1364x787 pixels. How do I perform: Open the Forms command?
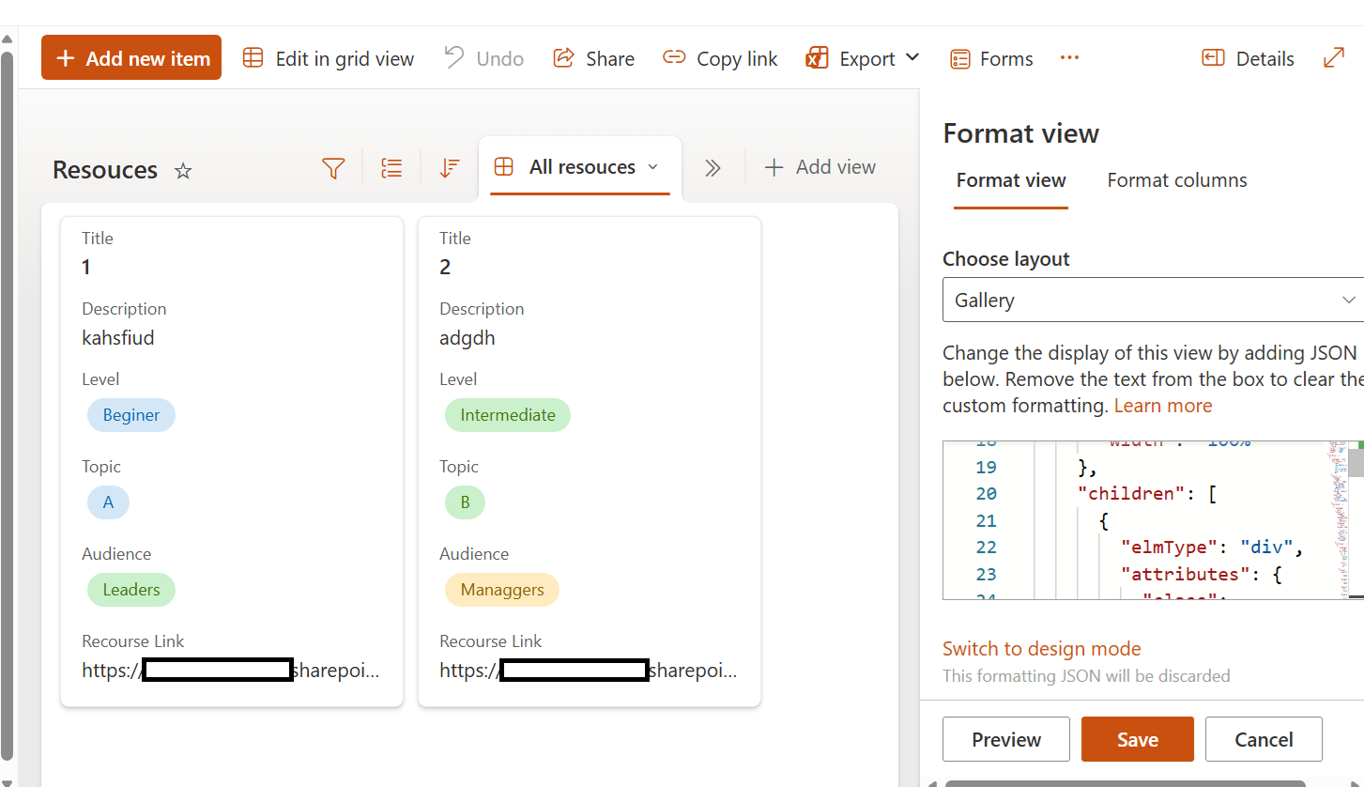coord(991,58)
